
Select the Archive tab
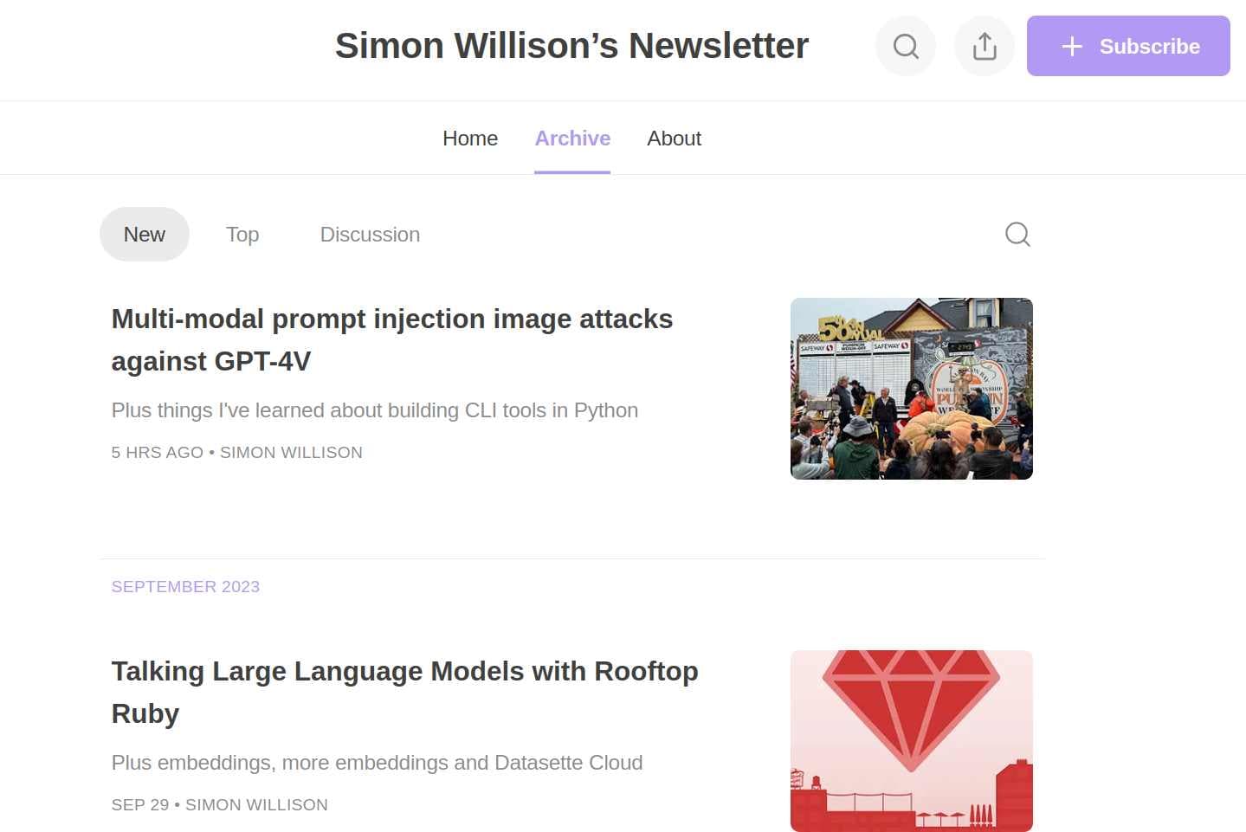pyautogui.click(x=571, y=138)
